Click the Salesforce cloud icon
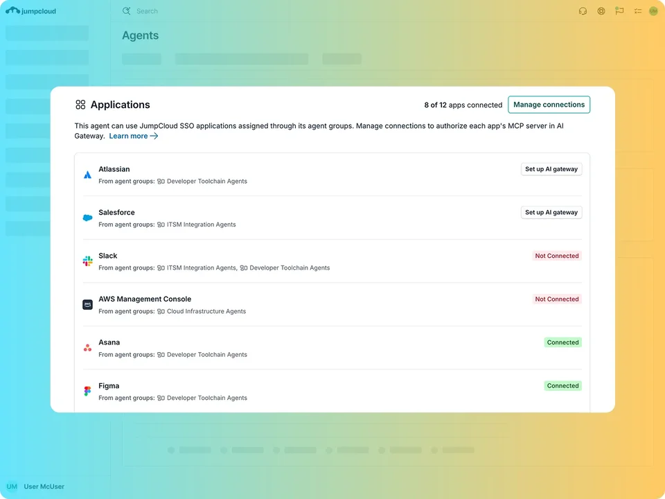The image size is (665, 499). (x=87, y=218)
